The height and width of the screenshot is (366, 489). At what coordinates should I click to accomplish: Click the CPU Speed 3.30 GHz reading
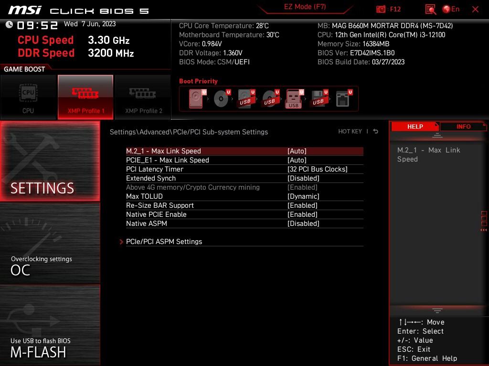coord(74,40)
